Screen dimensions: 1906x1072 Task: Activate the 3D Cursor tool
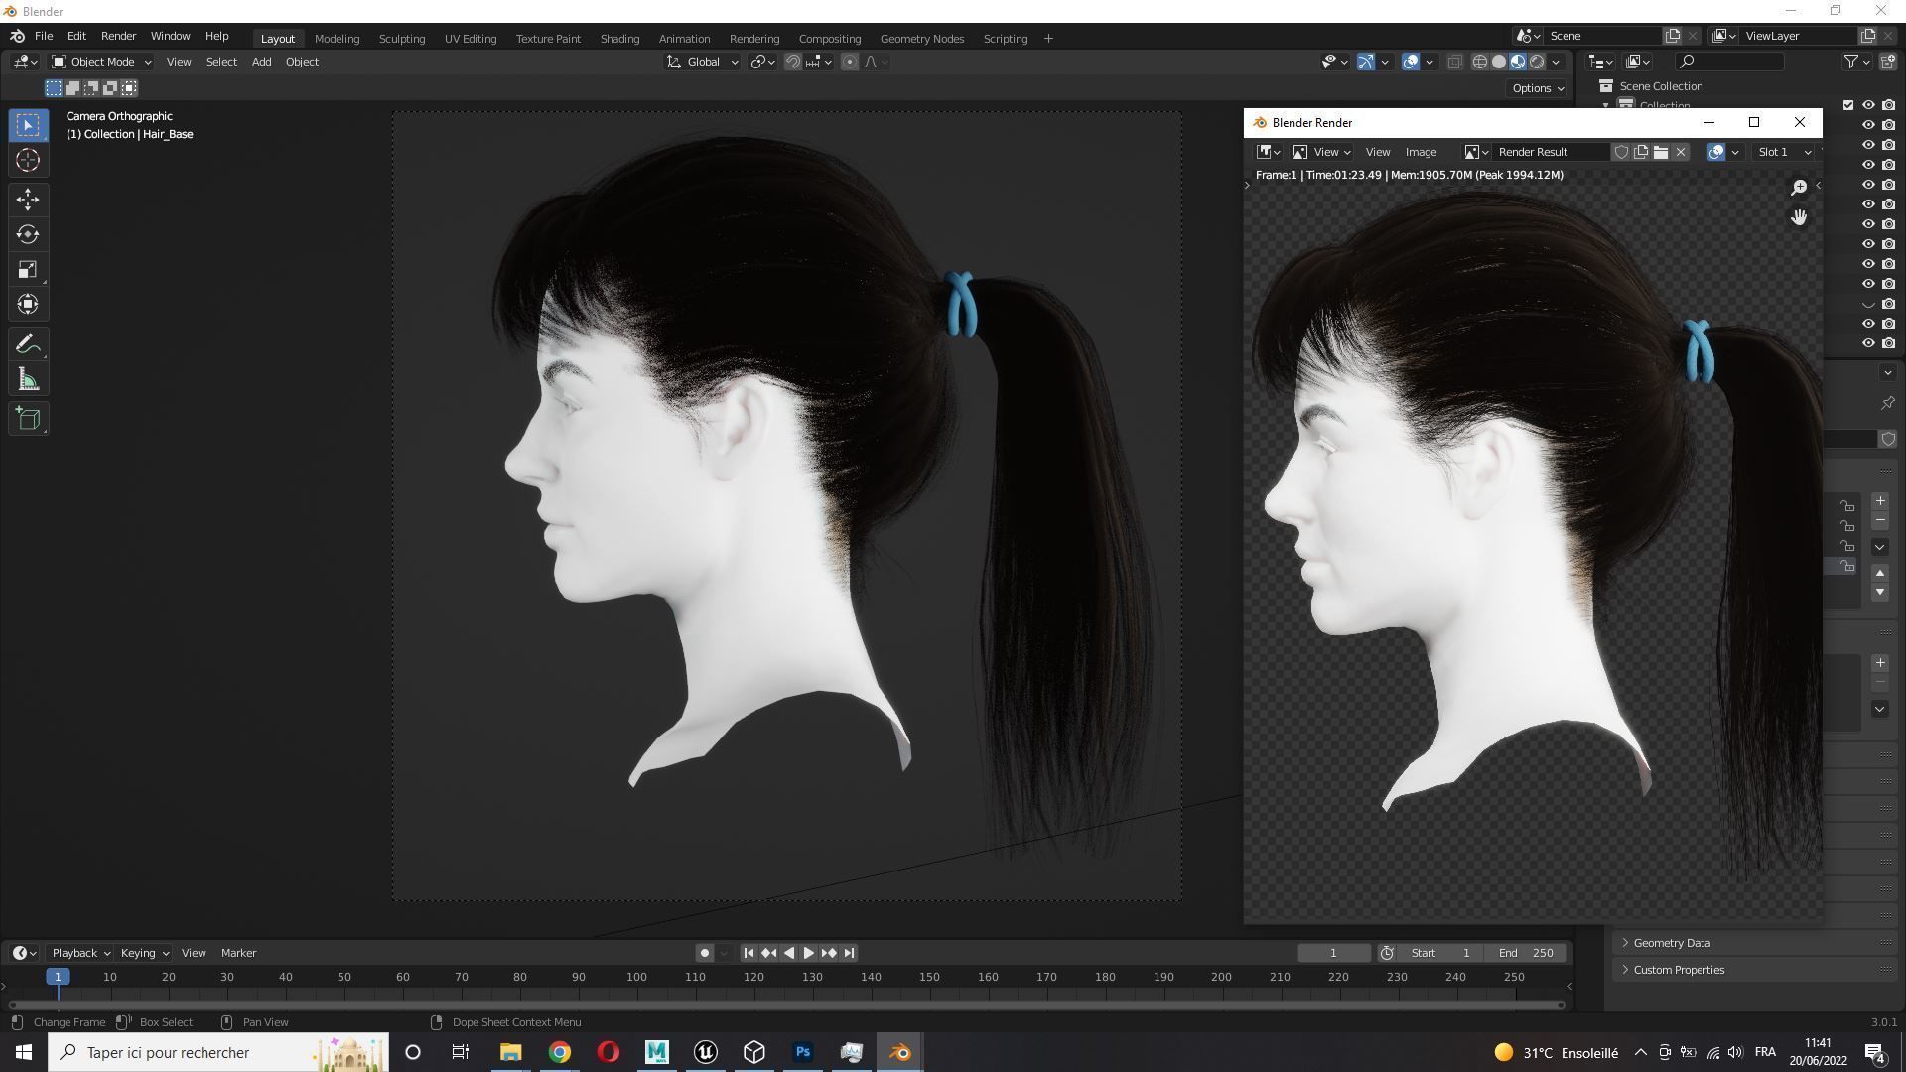tap(28, 160)
